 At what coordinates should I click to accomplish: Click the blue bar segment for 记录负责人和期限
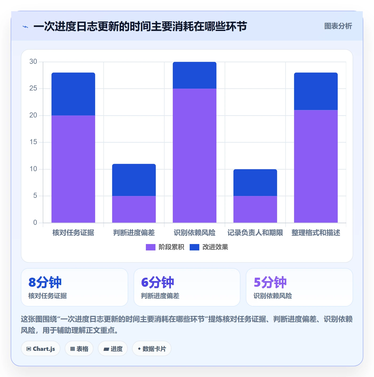255,183
